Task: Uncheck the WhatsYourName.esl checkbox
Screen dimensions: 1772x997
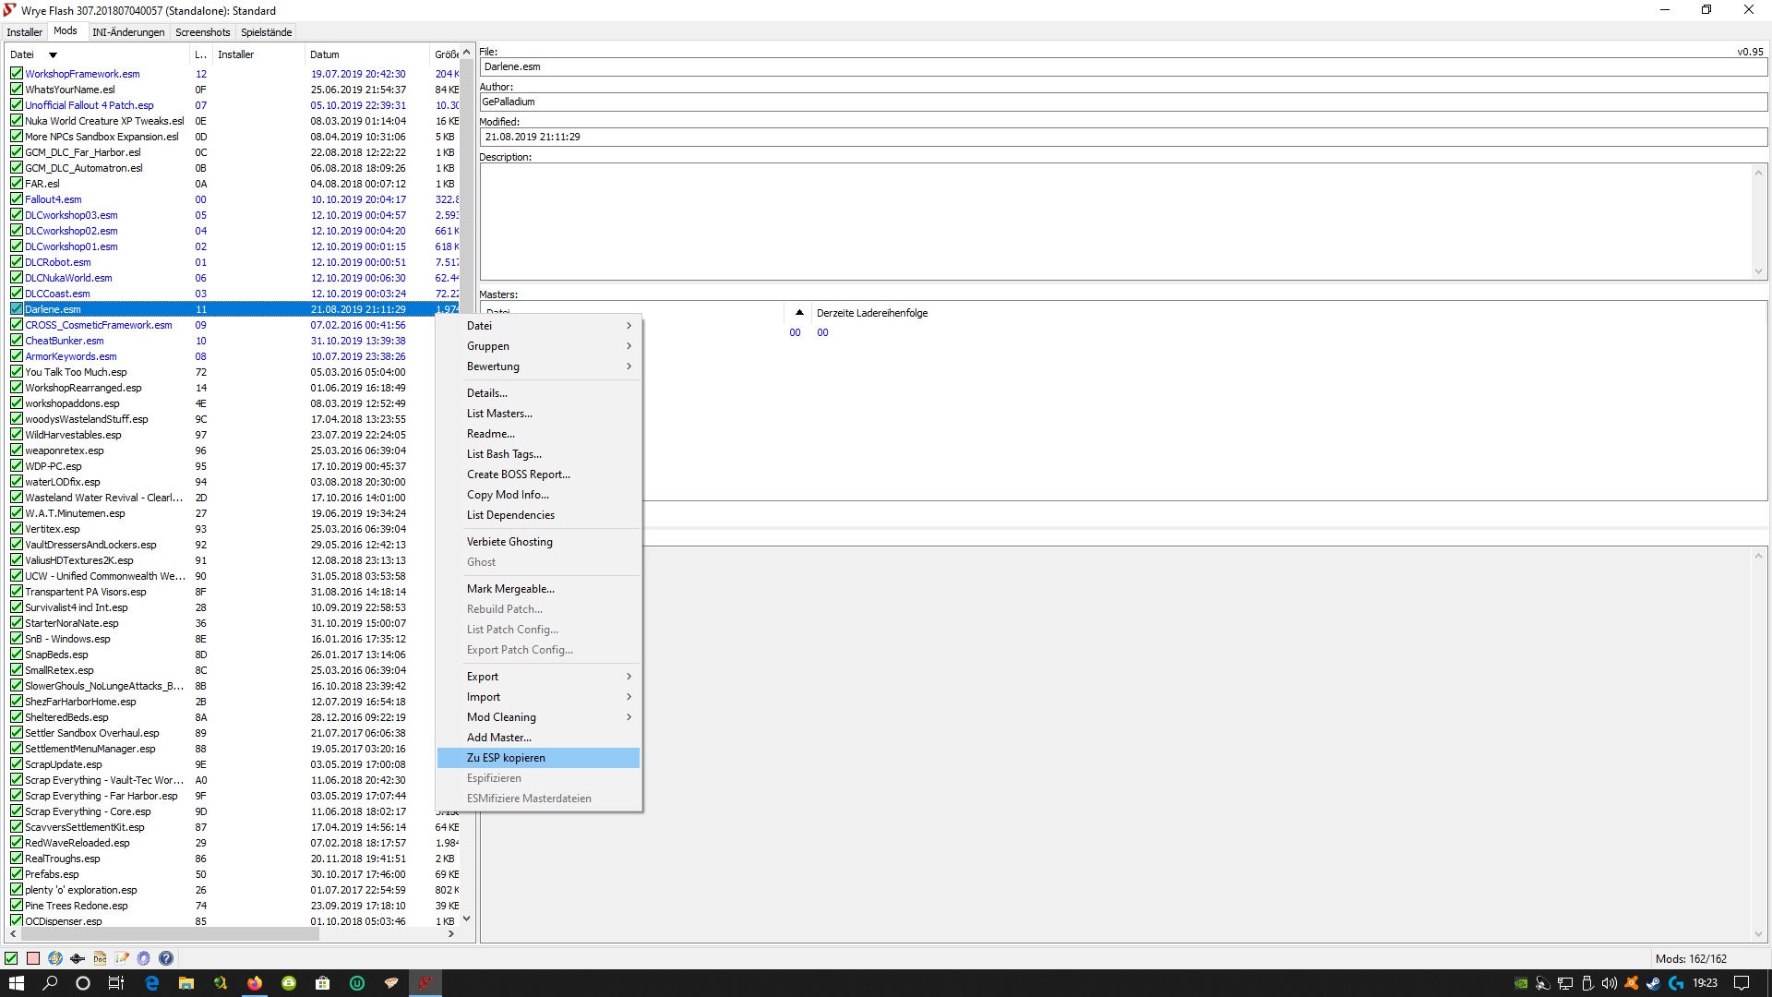Action: (x=17, y=90)
